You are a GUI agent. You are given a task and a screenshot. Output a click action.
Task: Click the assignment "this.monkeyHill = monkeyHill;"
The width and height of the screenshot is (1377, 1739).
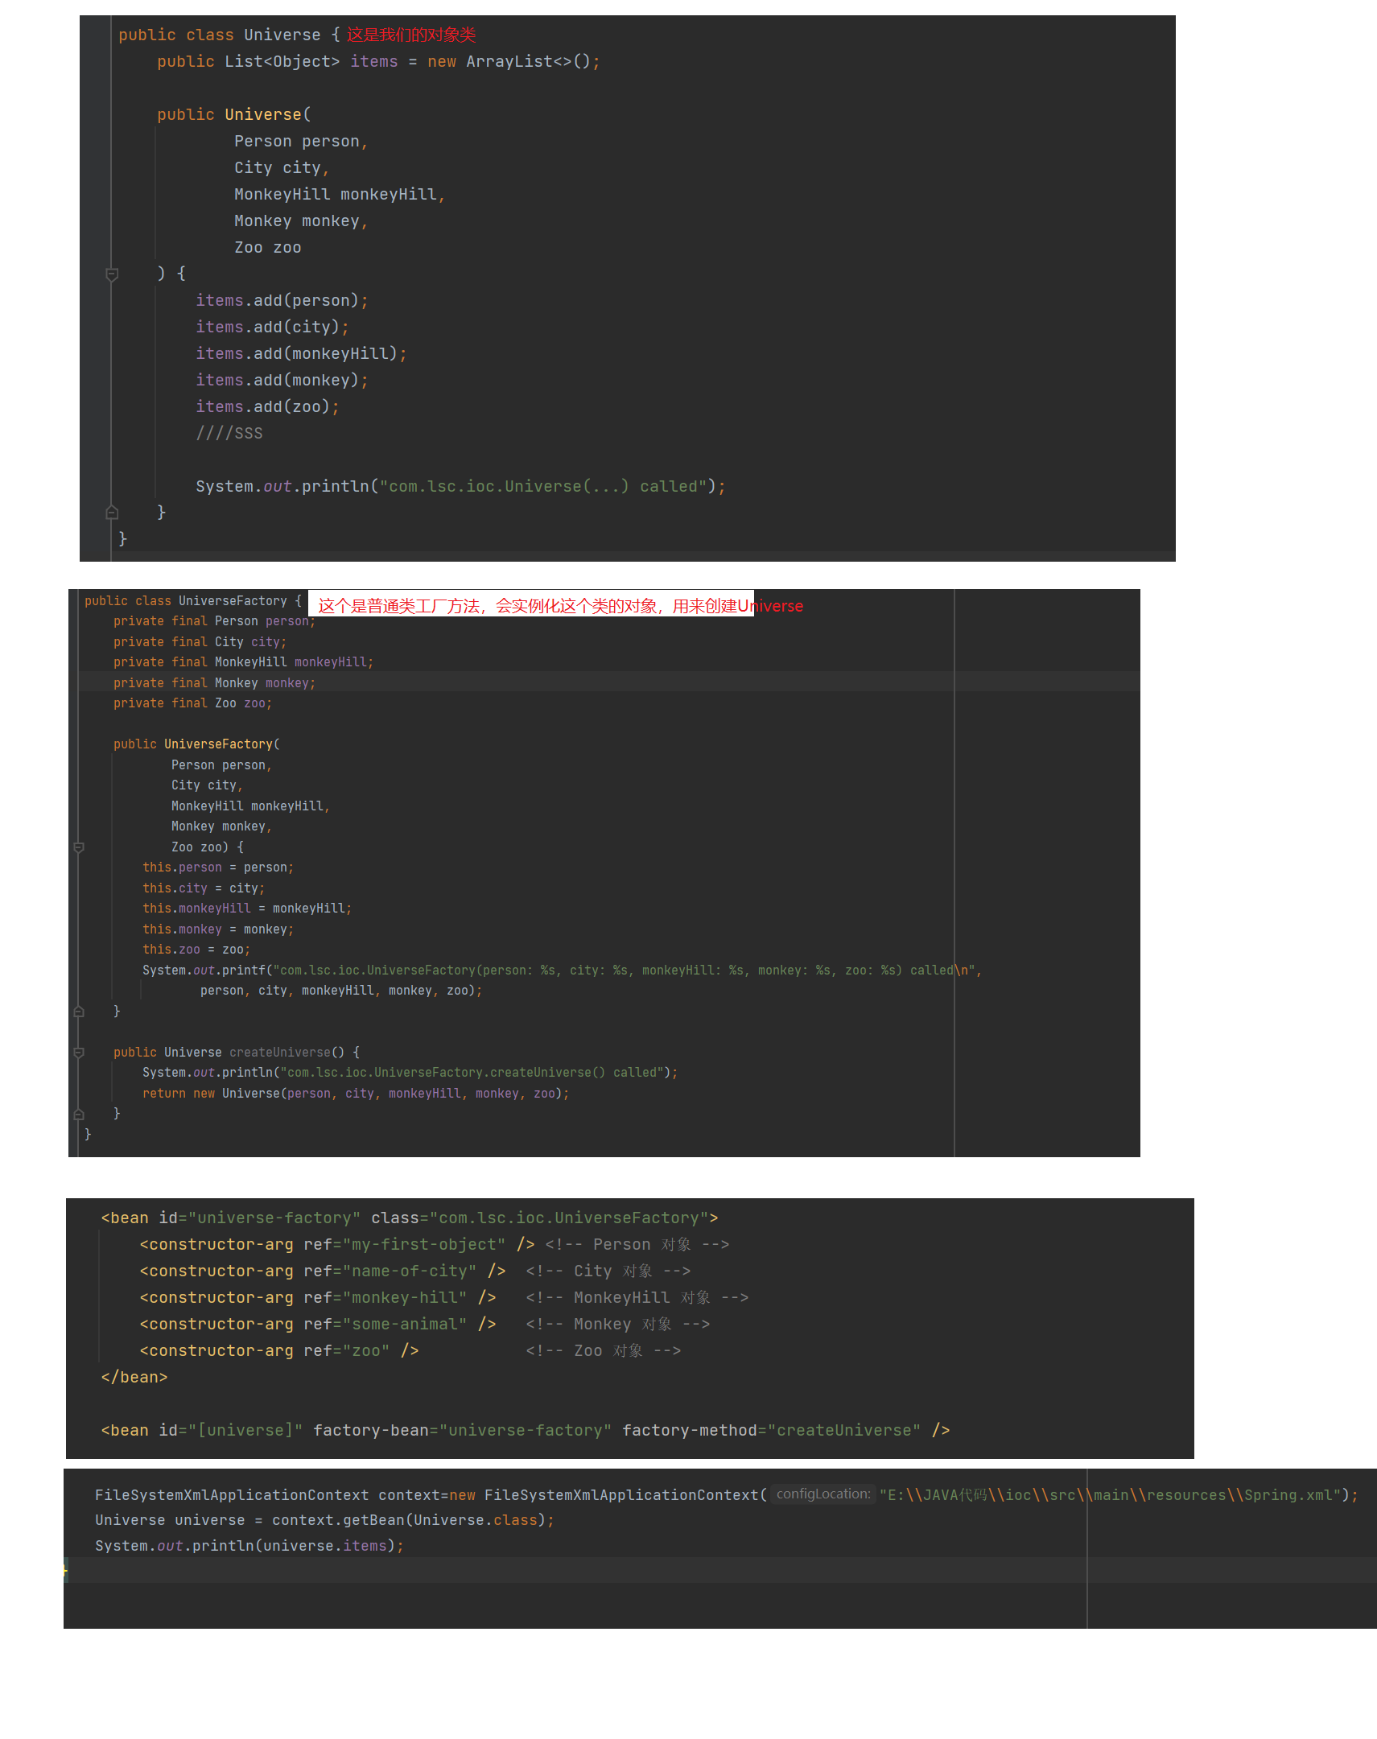pos(248,909)
